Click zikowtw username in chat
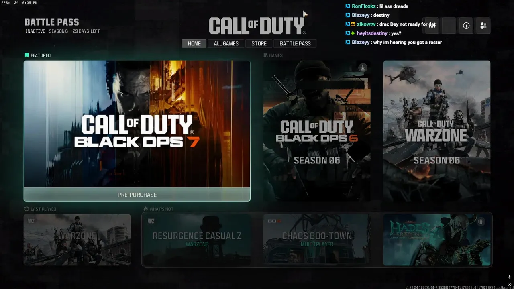The image size is (514, 289). pos(366,24)
